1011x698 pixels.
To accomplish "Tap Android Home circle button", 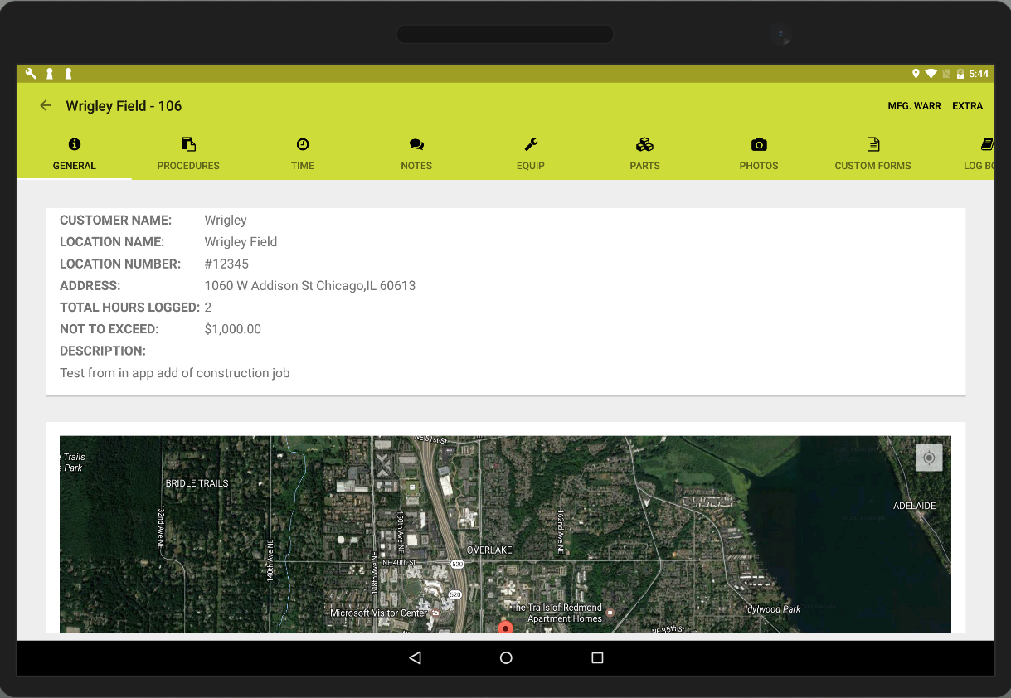I will 506,657.
